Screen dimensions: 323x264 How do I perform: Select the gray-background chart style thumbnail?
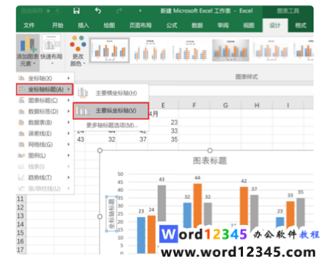[231, 51]
